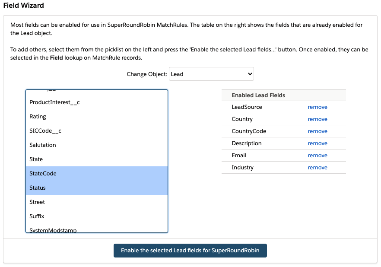
Task: Click Enable the selected Lead fields button
Action: tap(190, 251)
